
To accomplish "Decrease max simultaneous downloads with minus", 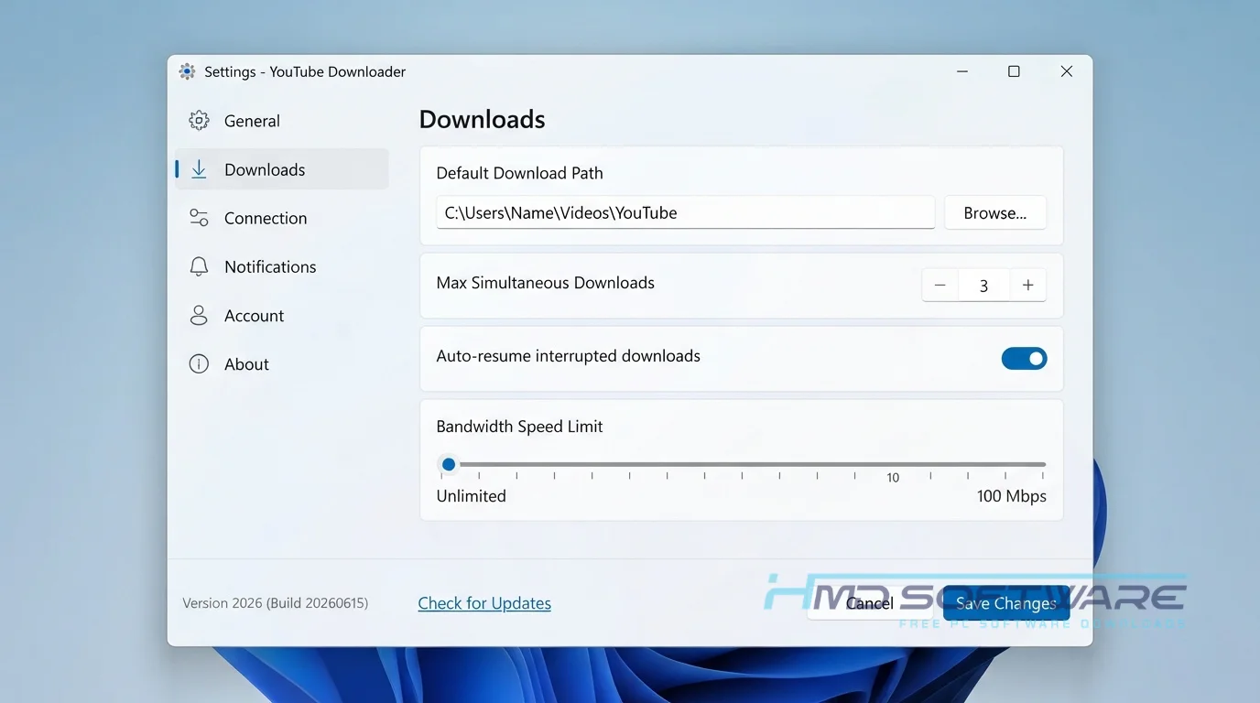I will pyautogui.click(x=940, y=286).
